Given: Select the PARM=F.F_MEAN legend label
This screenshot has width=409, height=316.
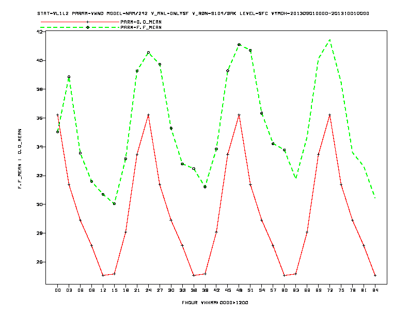Looking at the screenshot, I should pyautogui.click(x=141, y=27).
